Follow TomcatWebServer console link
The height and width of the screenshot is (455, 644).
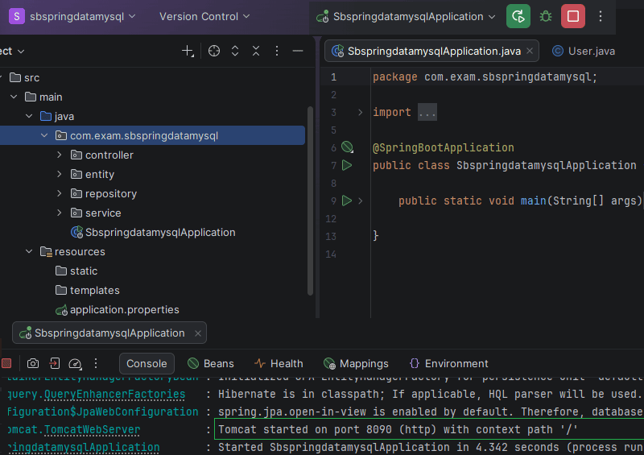pyautogui.click(x=92, y=429)
